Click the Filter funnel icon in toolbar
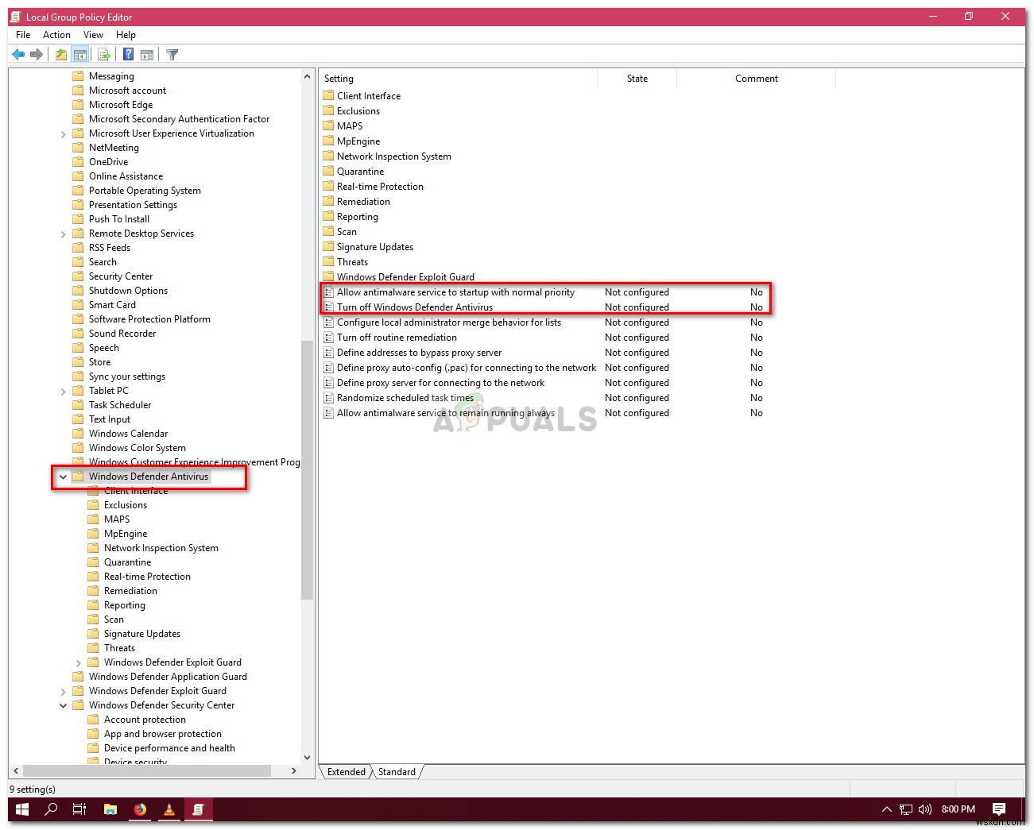Image resolution: width=1034 pixels, height=830 pixels. click(172, 54)
